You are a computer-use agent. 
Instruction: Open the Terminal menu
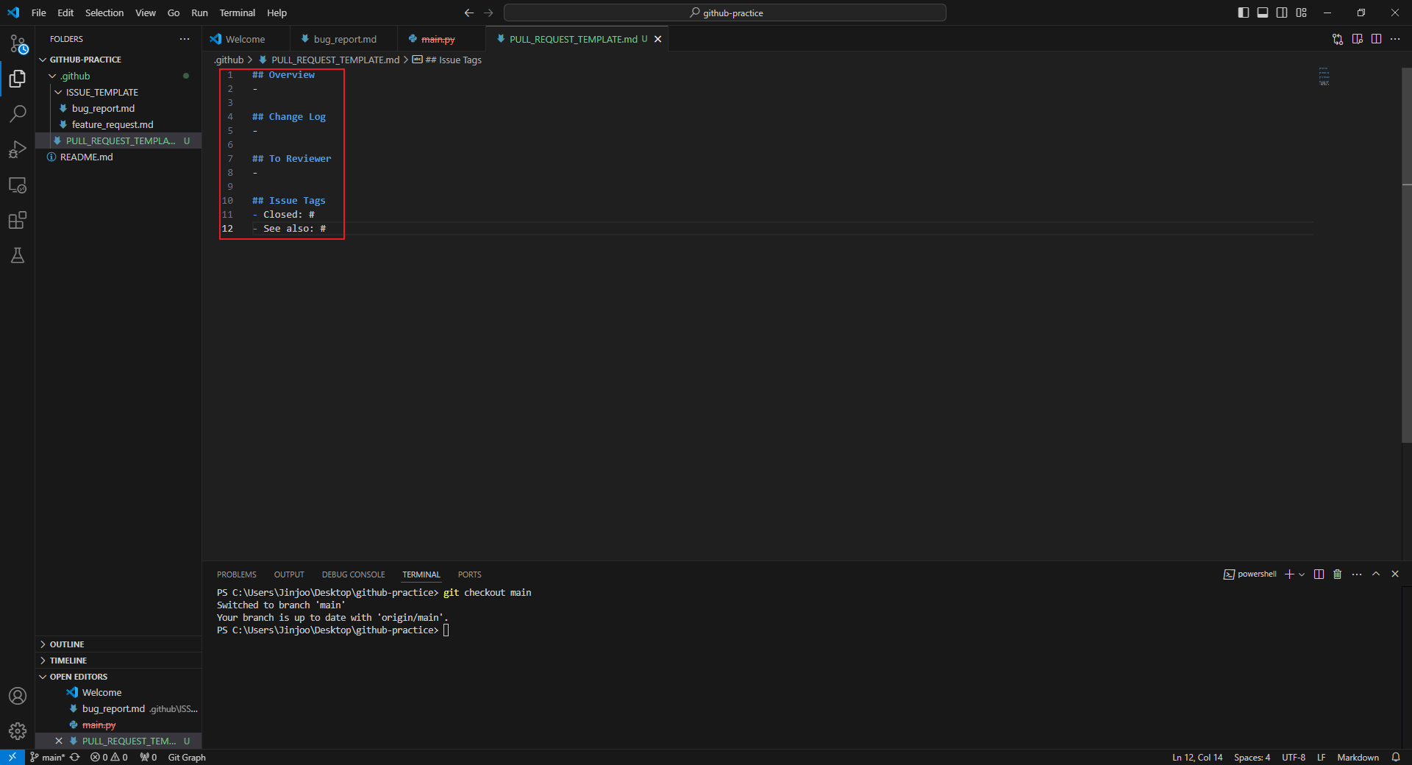point(237,13)
